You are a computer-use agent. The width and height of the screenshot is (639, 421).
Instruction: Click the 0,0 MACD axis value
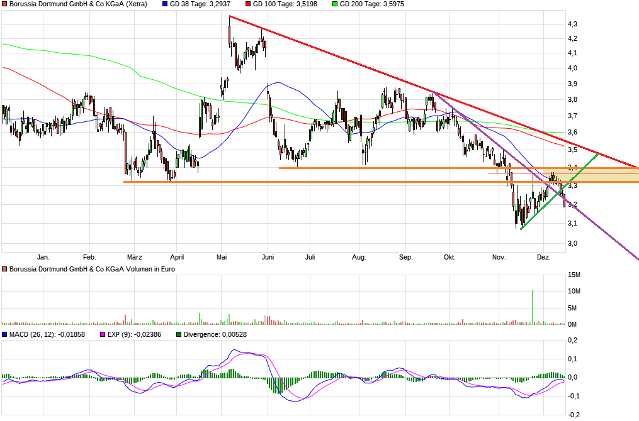coord(572,377)
